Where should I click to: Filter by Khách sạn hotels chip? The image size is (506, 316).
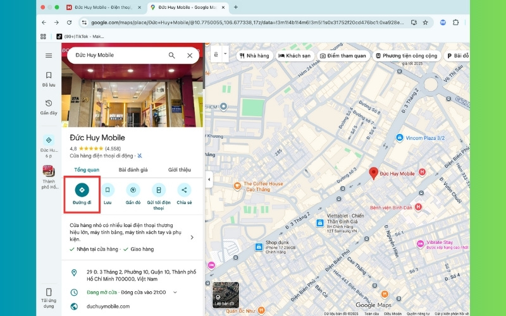tap(294, 56)
